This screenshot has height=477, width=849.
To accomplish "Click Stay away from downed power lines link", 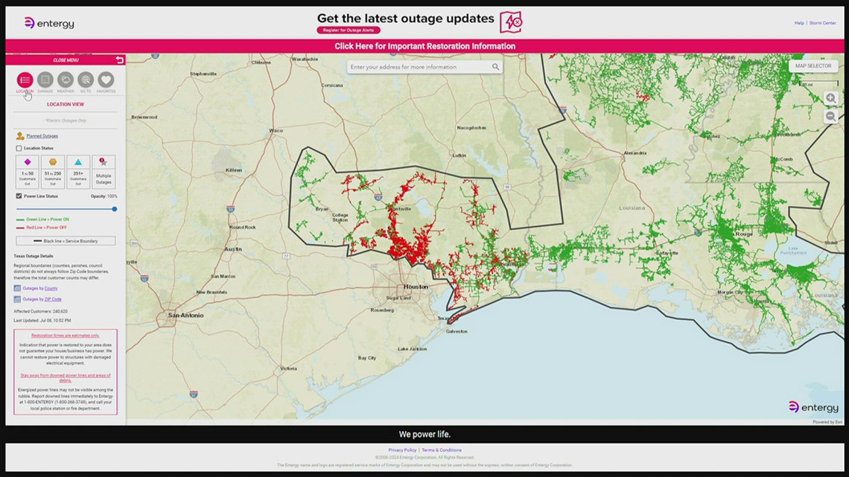I will [66, 377].
